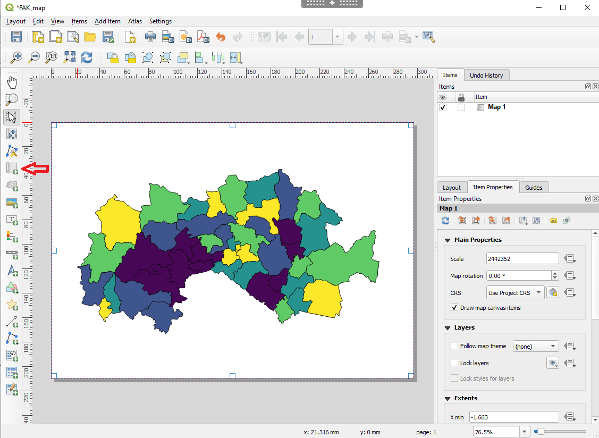Screen dimensions: 599x438
Task: Group selected items
Action: (147, 58)
